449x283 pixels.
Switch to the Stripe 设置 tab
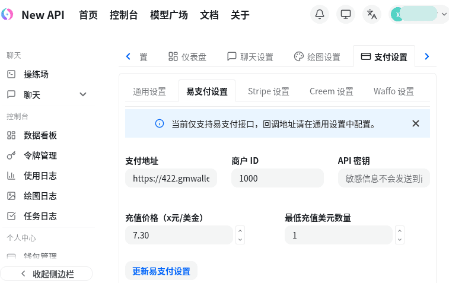tap(268, 91)
